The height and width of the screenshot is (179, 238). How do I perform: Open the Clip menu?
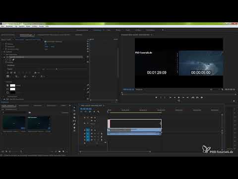click(16, 26)
